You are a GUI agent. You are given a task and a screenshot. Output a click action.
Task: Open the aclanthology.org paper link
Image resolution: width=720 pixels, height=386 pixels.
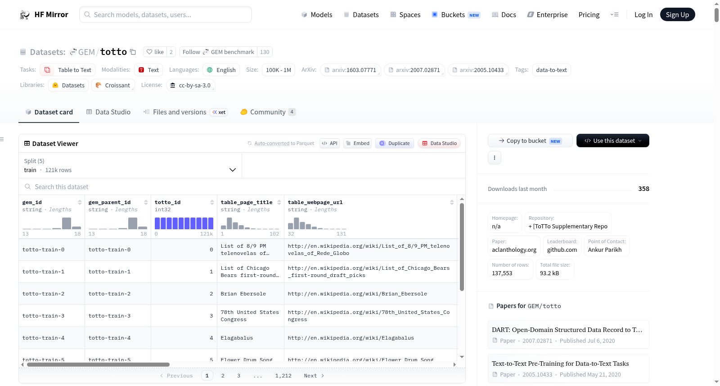tap(514, 250)
